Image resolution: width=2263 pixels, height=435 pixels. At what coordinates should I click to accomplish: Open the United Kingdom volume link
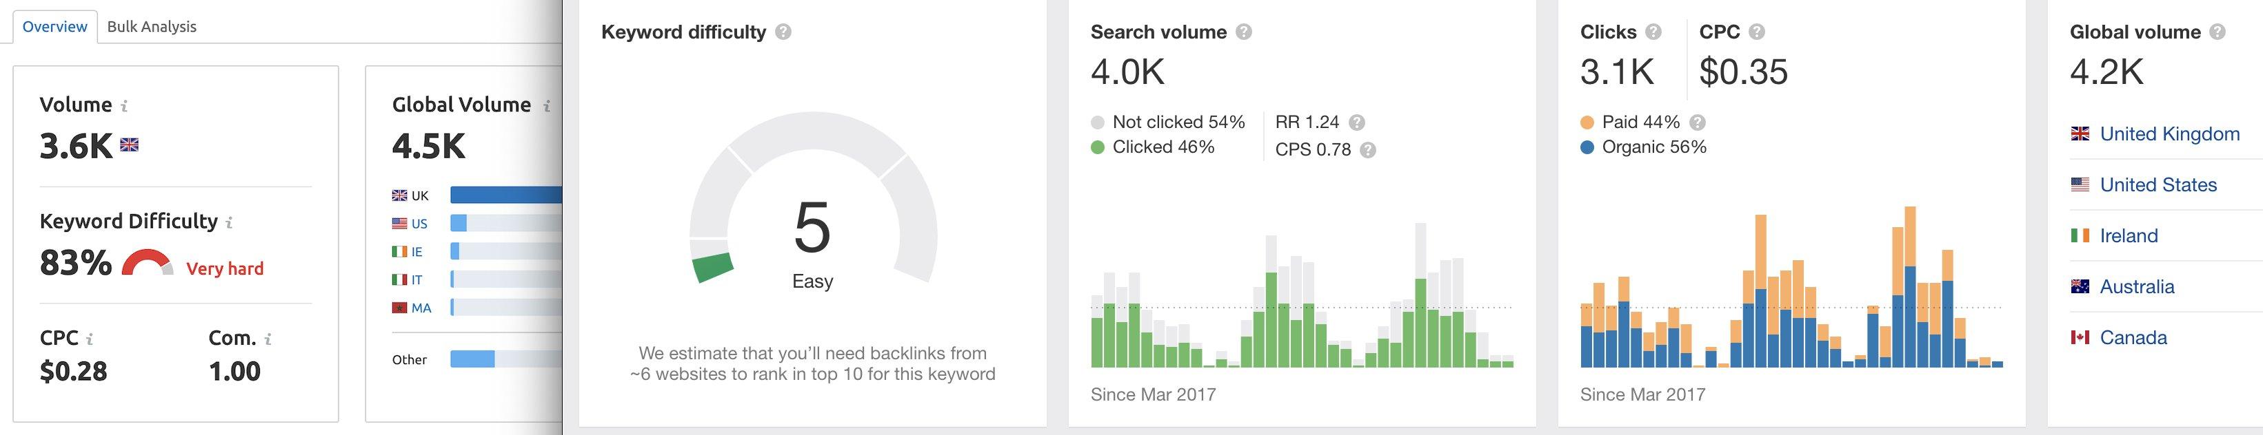point(2169,134)
